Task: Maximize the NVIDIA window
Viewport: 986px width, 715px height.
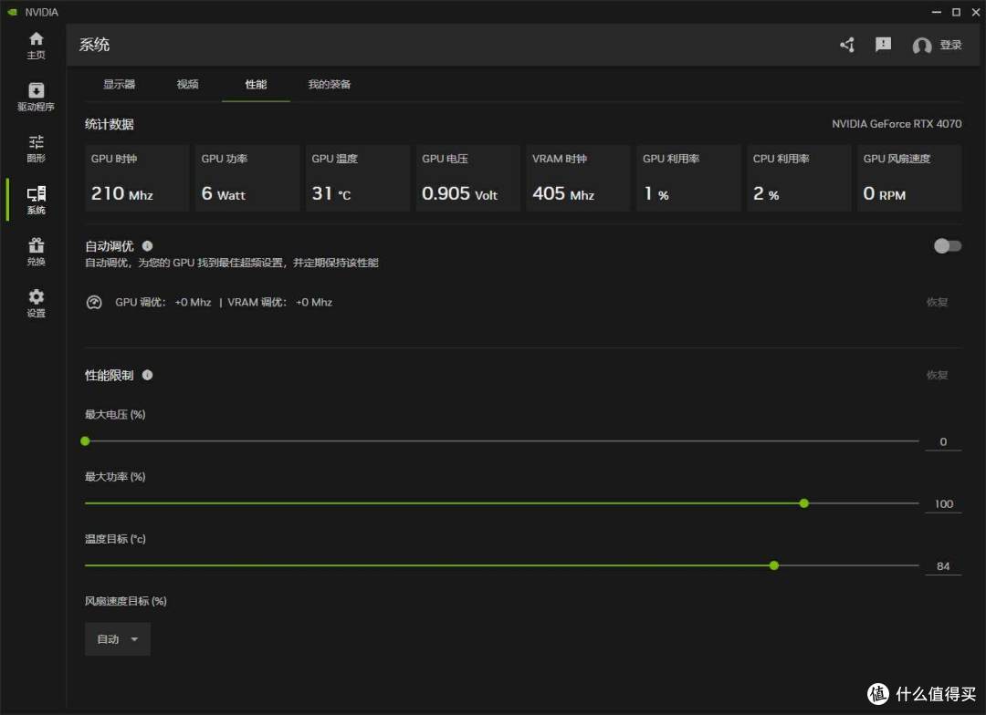Action: (x=956, y=12)
